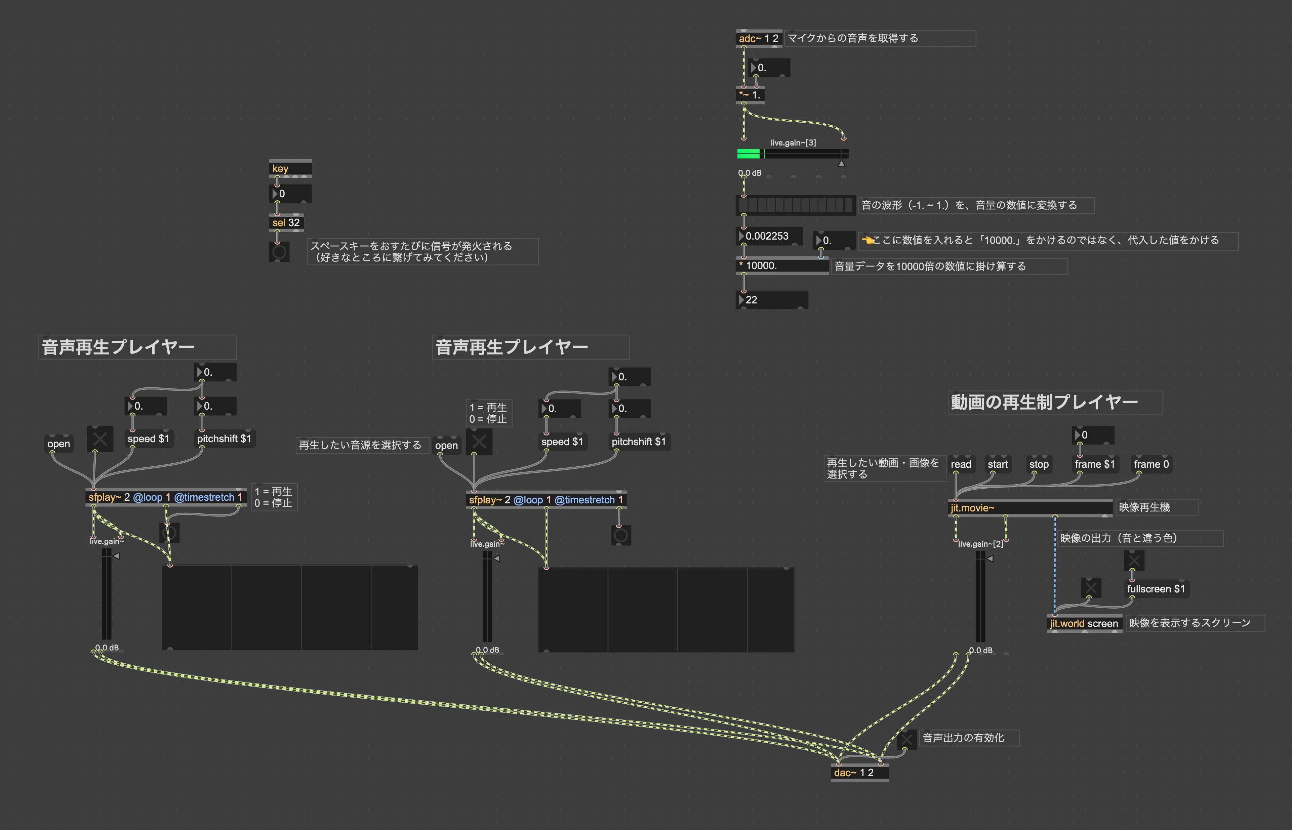Click the read message of the video player
1292x830 pixels.
coord(961,465)
